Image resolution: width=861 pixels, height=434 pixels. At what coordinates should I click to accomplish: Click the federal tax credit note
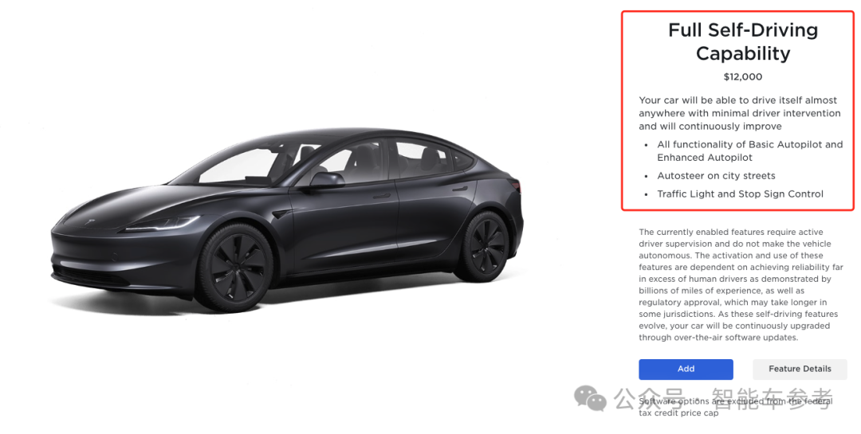pos(735,407)
